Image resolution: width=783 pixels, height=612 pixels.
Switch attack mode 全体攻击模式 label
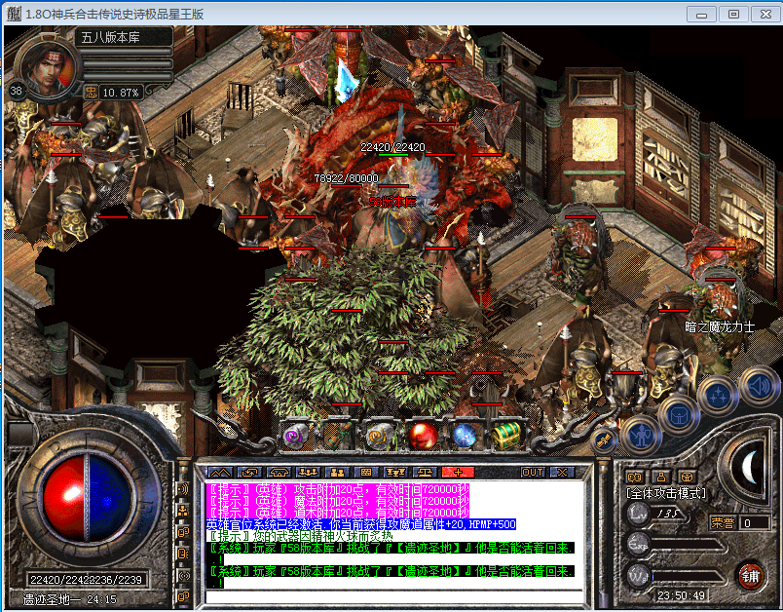point(666,494)
